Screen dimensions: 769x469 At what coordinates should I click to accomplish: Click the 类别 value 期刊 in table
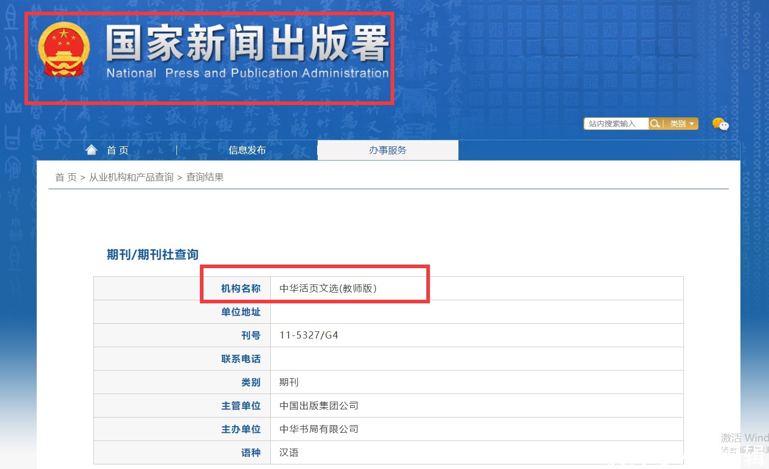pos(289,382)
